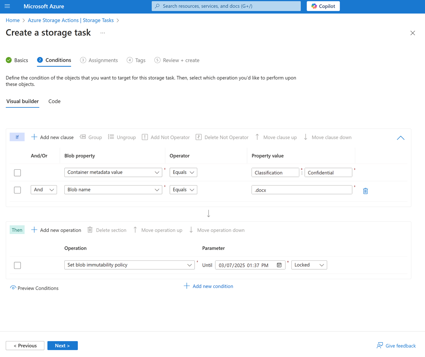This screenshot has height=357, width=425.
Task: Check the Blob name clause checkbox
Action: coord(17,190)
